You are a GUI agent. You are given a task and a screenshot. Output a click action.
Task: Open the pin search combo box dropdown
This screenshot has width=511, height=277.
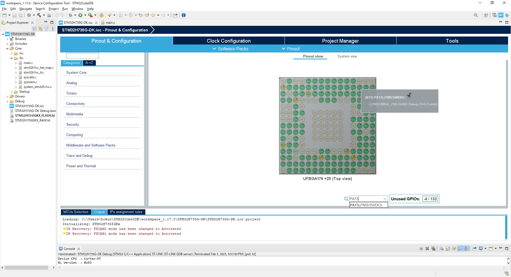pyautogui.click(x=385, y=199)
